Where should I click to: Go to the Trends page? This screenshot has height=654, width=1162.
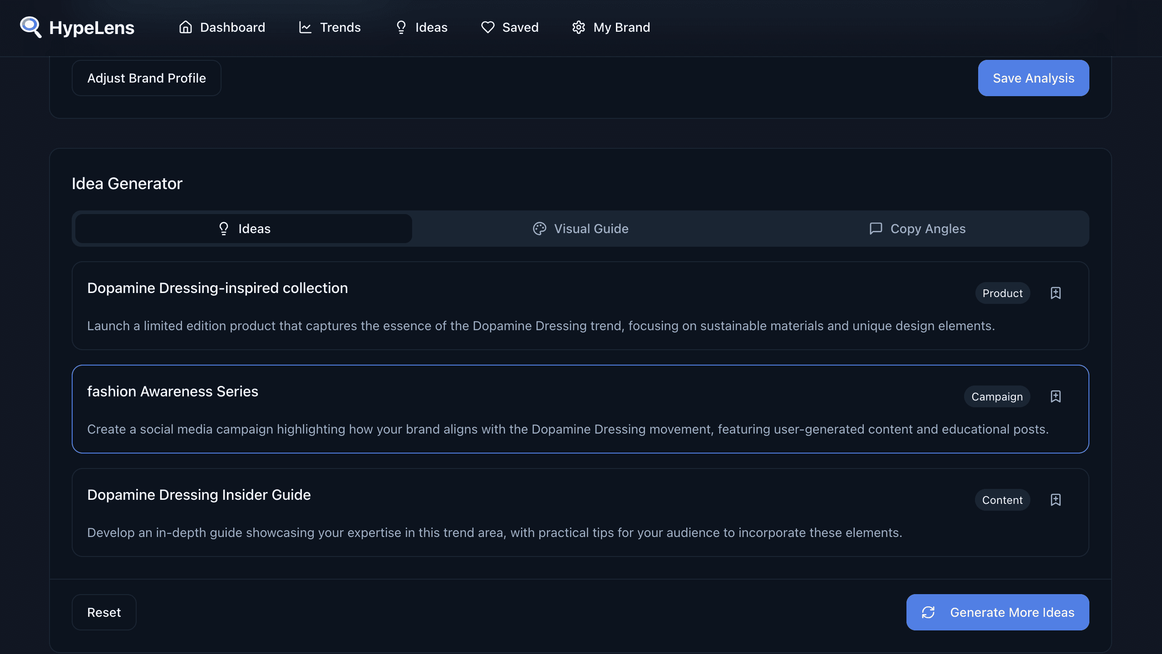(330, 27)
